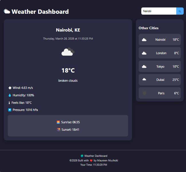Viewport: 186px width, 172px height.
Task: Select Tokyo in the Other Cities list
Action: coord(160,66)
